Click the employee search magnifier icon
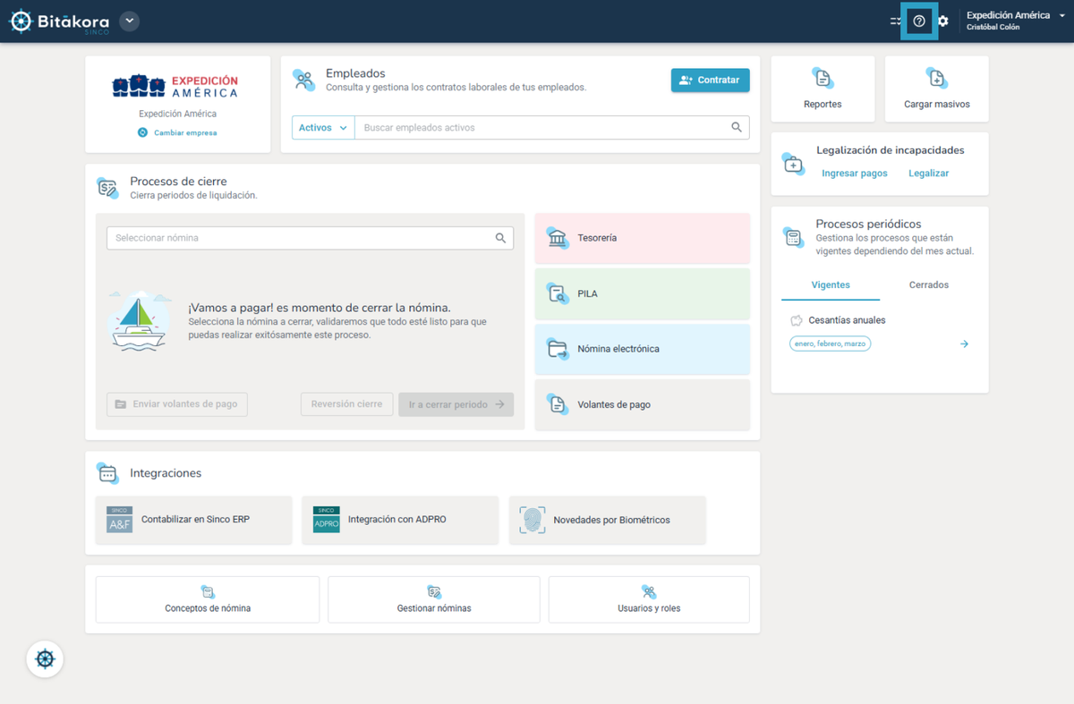Image resolution: width=1074 pixels, height=704 pixels. 737,128
